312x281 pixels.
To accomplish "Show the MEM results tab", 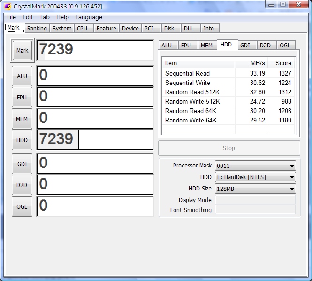I will point(207,45).
